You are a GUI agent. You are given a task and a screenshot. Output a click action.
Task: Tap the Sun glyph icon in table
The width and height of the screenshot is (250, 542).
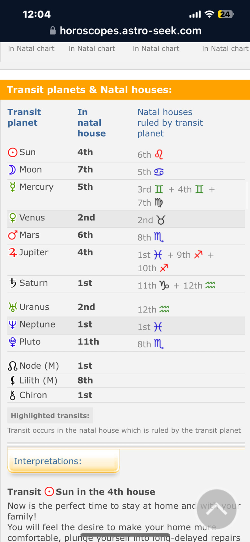click(x=12, y=152)
